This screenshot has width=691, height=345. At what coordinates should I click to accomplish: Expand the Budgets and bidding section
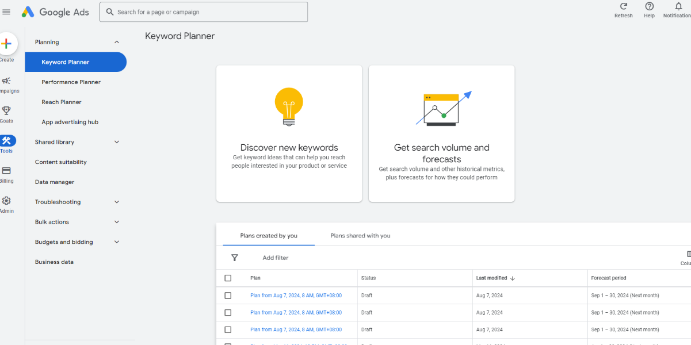tap(117, 242)
